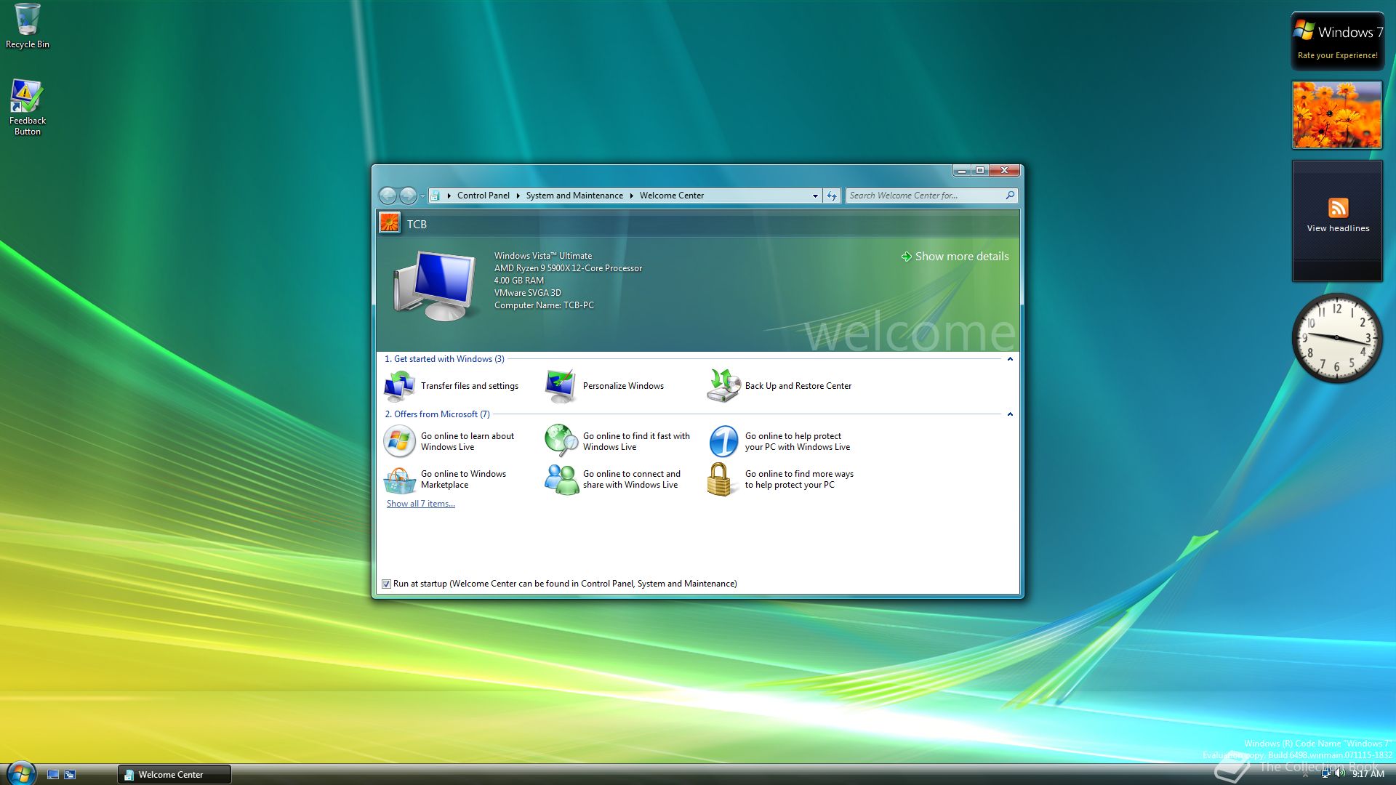Viewport: 1396px width, 785px height.
Task: Open the recent pages dropdown arrow
Action: [x=422, y=196]
